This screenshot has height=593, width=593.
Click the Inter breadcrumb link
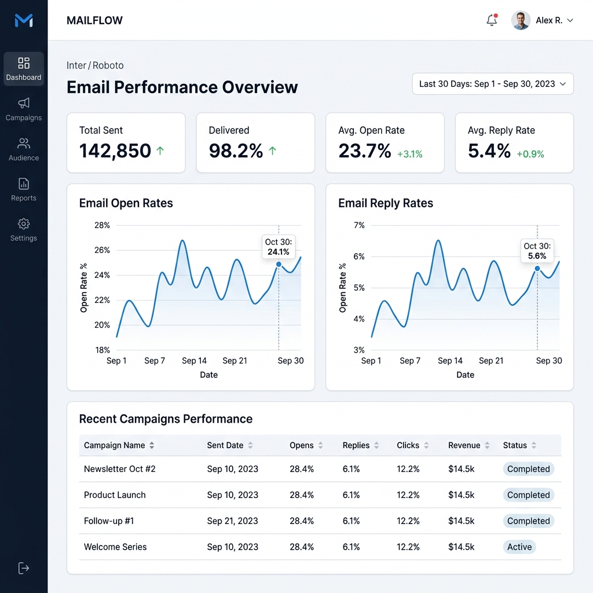pyautogui.click(x=76, y=65)
